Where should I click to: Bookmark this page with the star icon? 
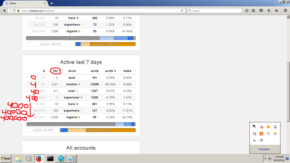[x=246, y=11]
